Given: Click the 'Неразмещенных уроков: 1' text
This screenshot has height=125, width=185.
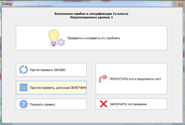Looking at the screenshot, I should coord(91,17).
